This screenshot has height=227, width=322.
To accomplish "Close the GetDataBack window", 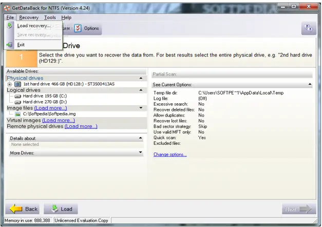I will [309, 7].
